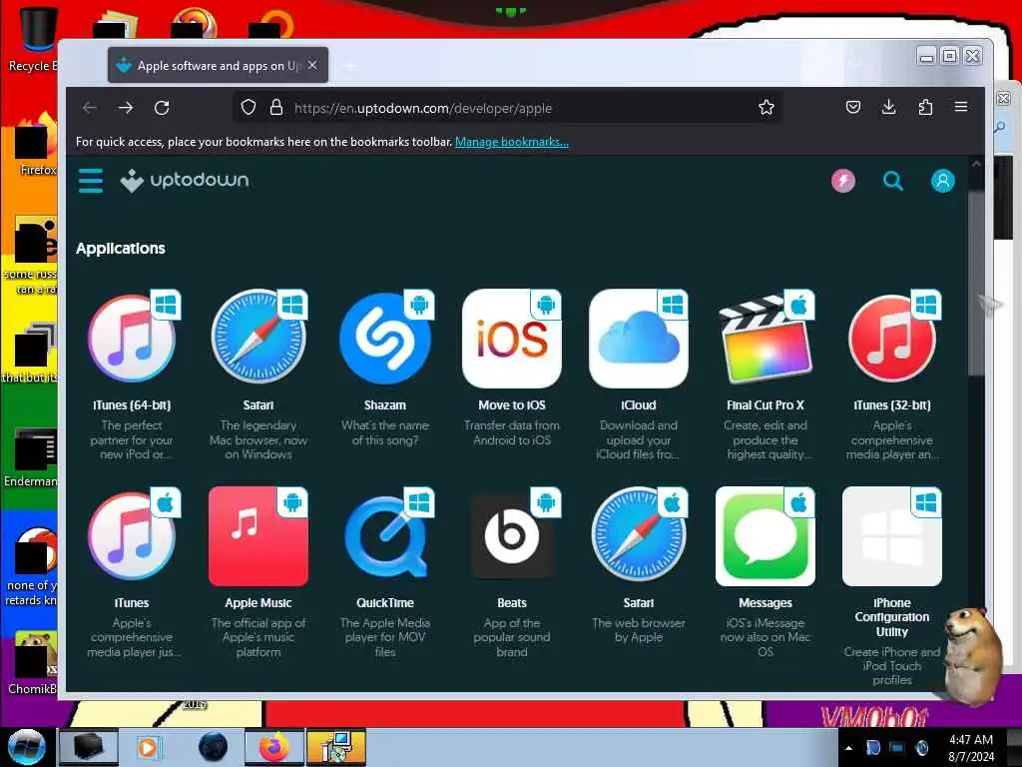Open the Firefox application menu

pyautogui.click(x=961, y=107)
